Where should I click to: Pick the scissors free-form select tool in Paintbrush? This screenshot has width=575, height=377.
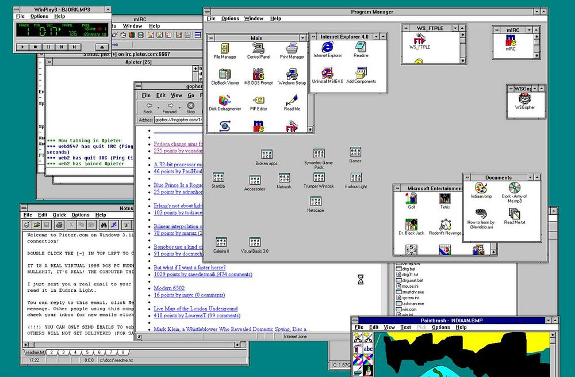(358, 337)
